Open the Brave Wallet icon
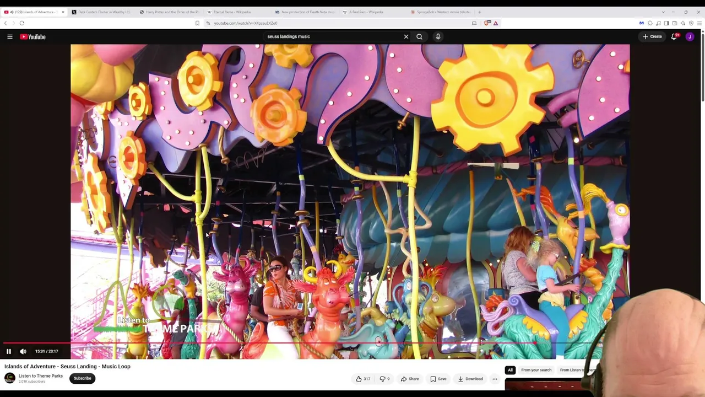The image size is (705, 397). (675, 23)
